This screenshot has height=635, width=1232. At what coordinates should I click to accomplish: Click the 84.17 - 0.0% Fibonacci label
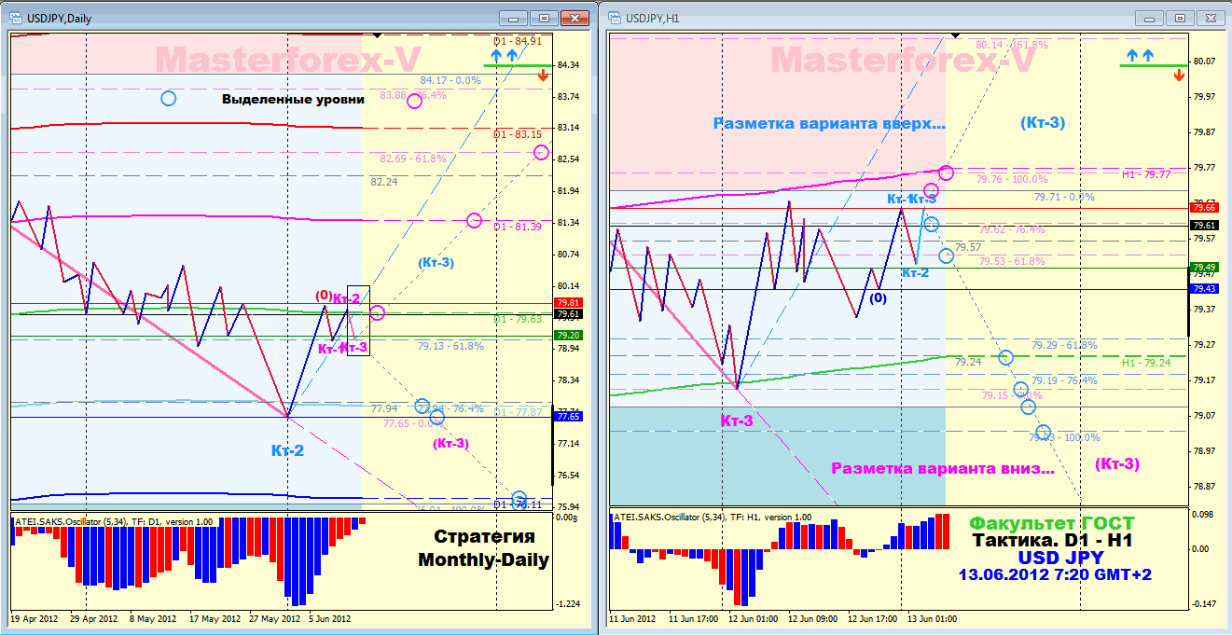450,80
